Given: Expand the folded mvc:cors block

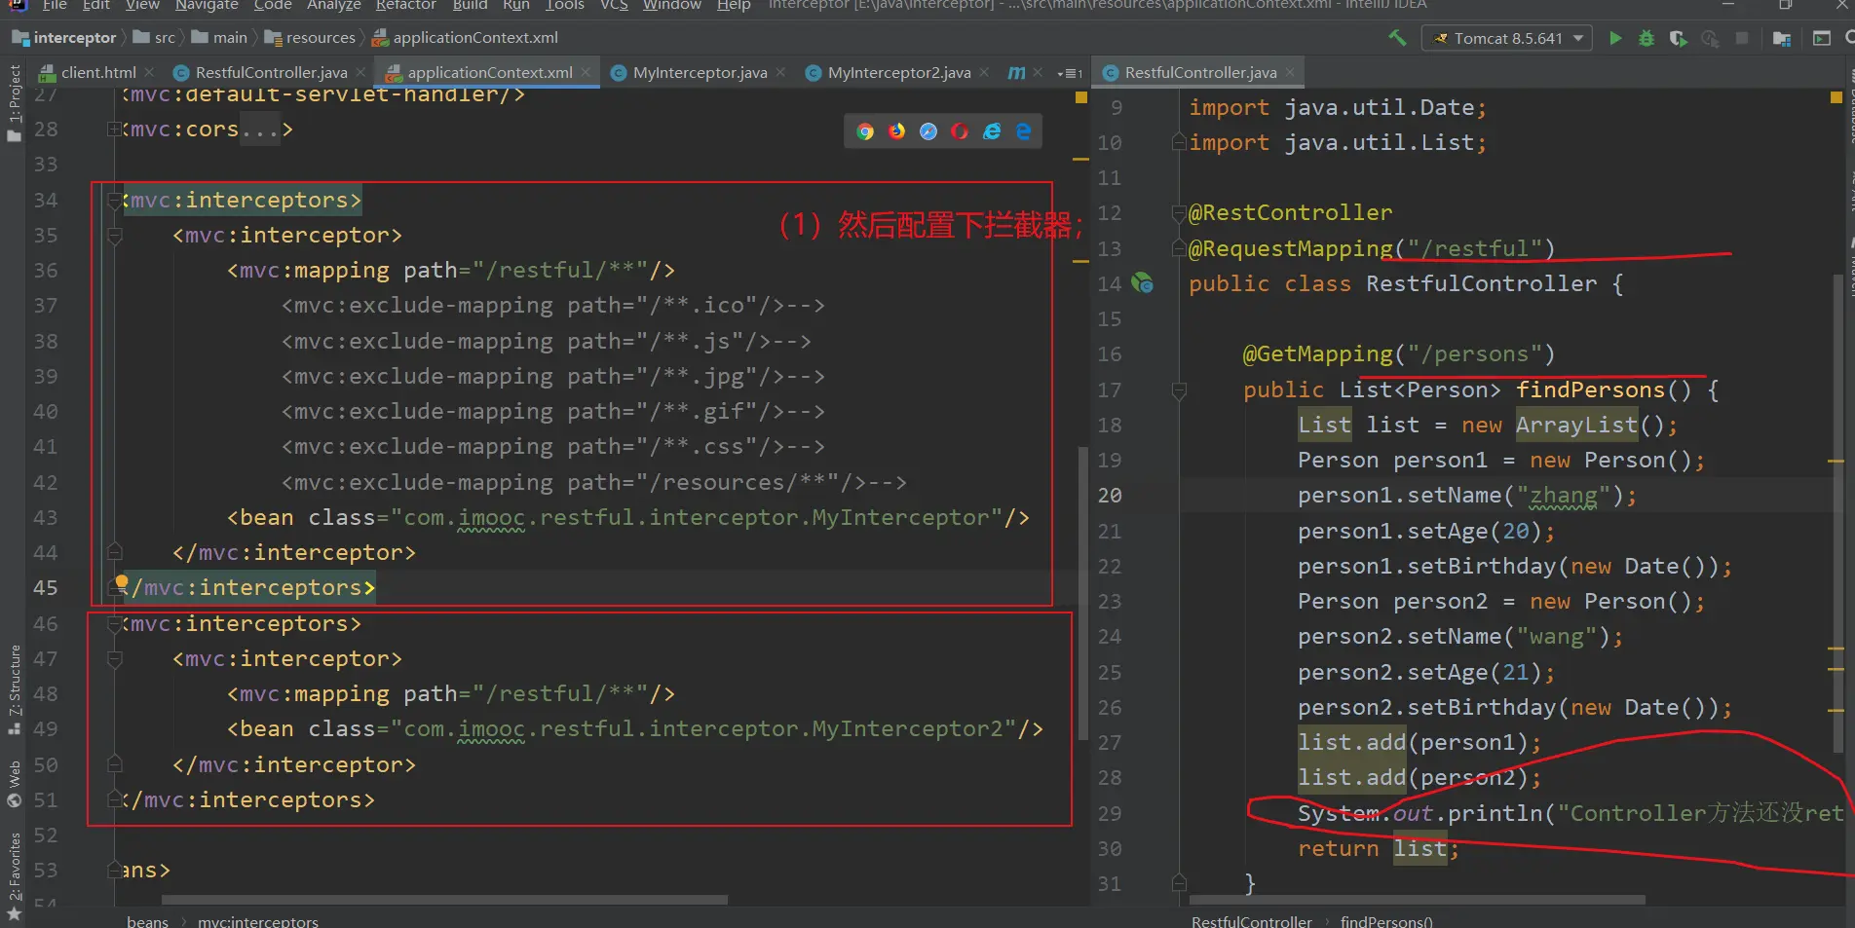Looking at the screenshot, I should tap(259, 130).
